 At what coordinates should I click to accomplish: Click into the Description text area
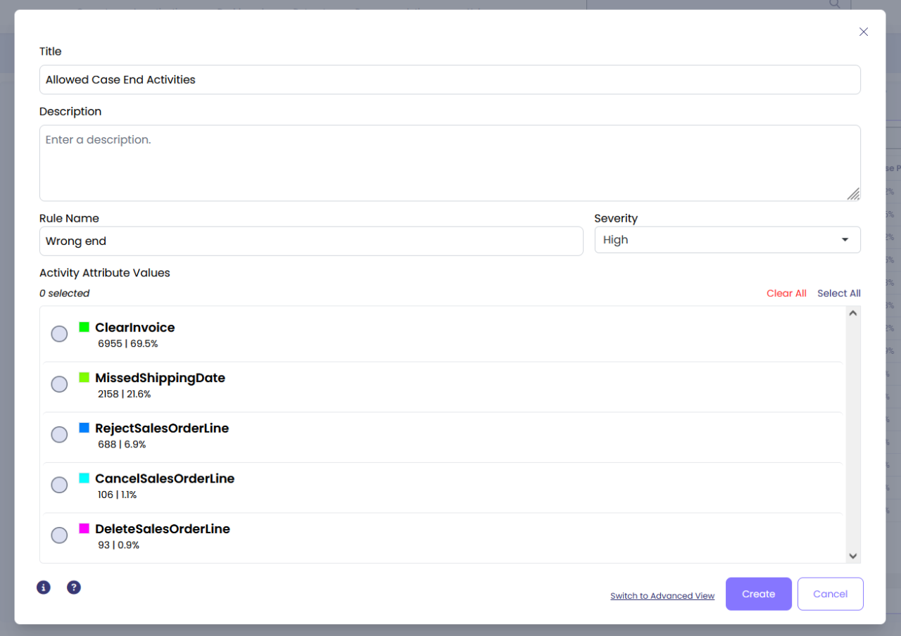(449, 163)
